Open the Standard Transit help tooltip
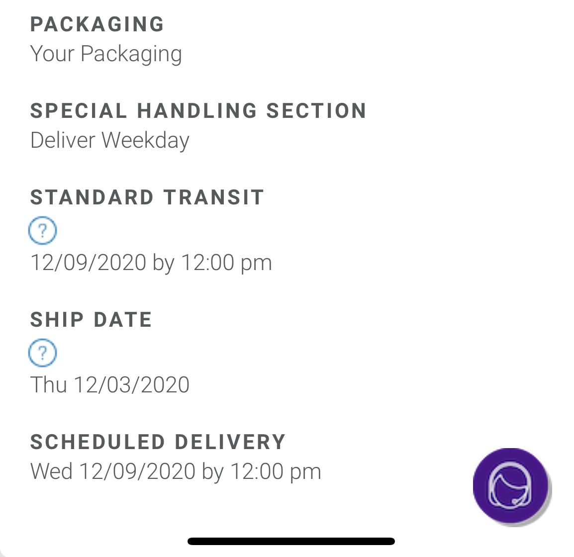This screenshot has width=574, height=557. tap(43, 231)
